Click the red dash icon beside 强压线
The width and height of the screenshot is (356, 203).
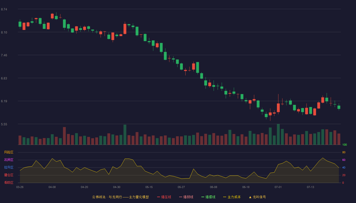tap(158, 197)
